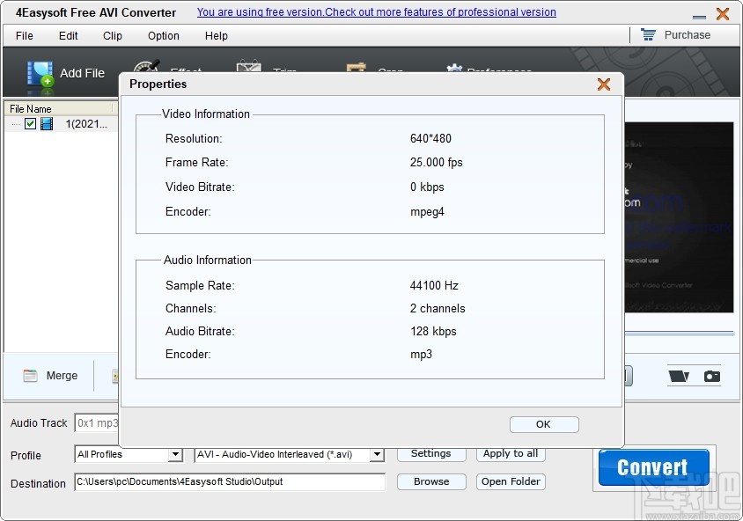Open Preferences from the toolbar
This screenshot has width=743, height=521.
pyautogui.click(x=454, y=67)
